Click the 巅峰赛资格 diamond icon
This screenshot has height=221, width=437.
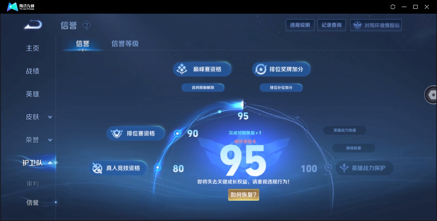tap(182, 69)
